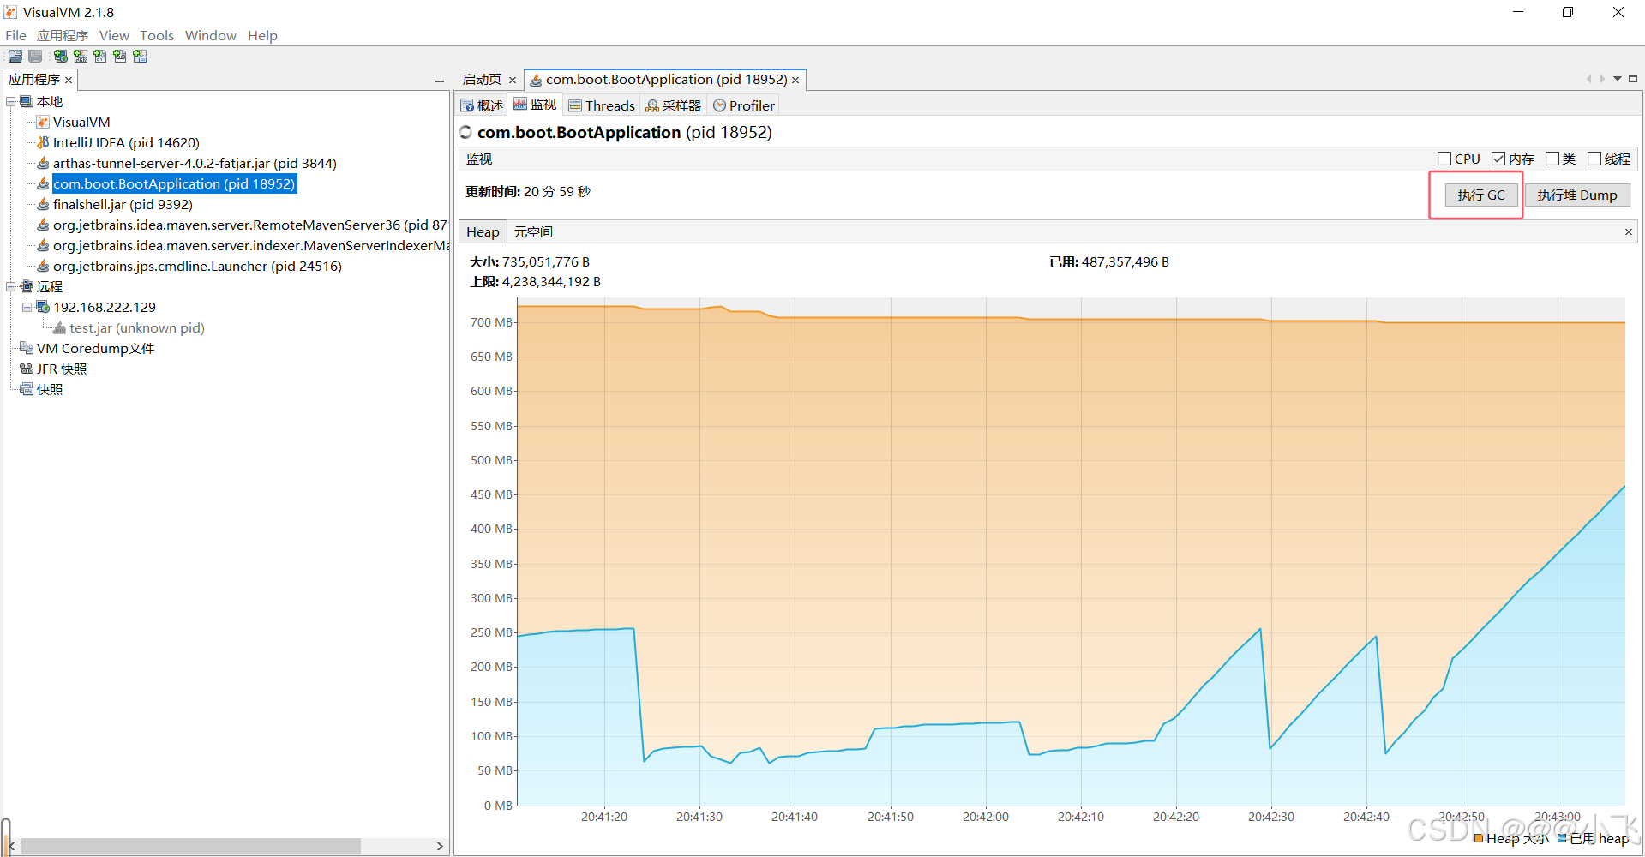The height and width of the screenshot is (857, 1645).
Task: Click the next document scroll arrow
Action: click(1602, 79)
